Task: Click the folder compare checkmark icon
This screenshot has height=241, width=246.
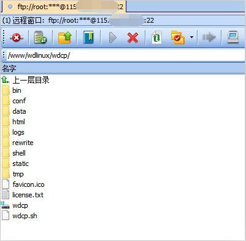Action: pyautogui.click(x=177, y=38)
